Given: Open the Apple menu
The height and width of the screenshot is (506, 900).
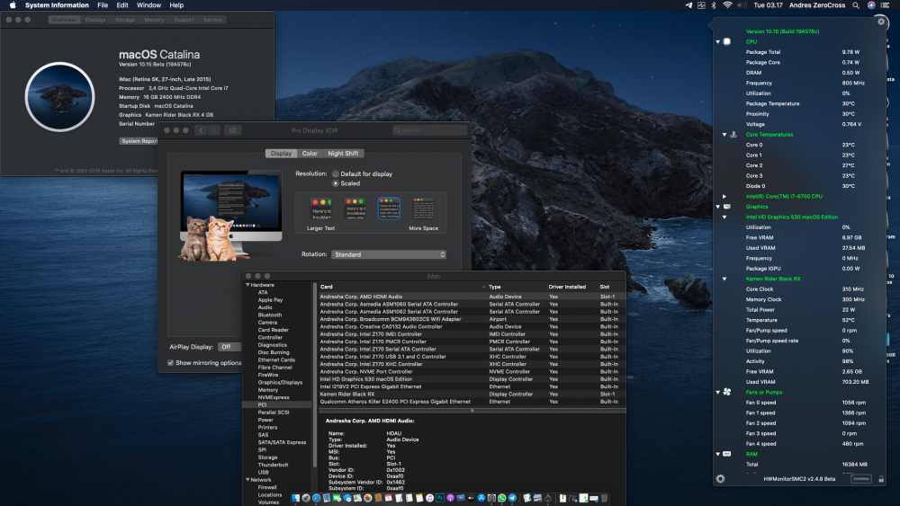Looking at the screenshot, I should coord(13,5).
